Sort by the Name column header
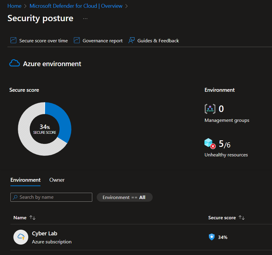The height and width of the screenshot is (255, 272). coord(20,218)
